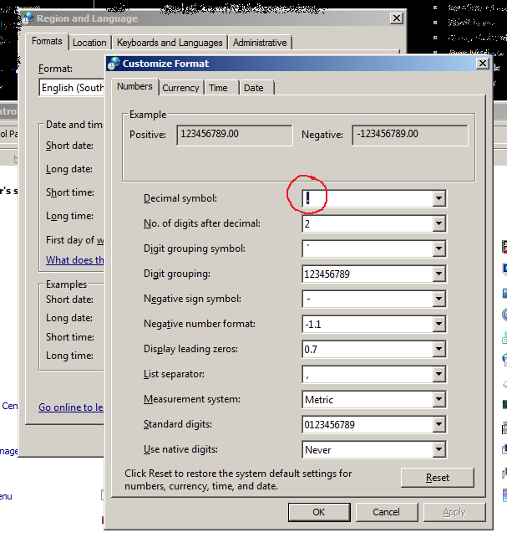Image resolution: width=507 pixels, height=548 pixels.
Task: Cancel the Customize Format dialog
Action: click(386, 512)
